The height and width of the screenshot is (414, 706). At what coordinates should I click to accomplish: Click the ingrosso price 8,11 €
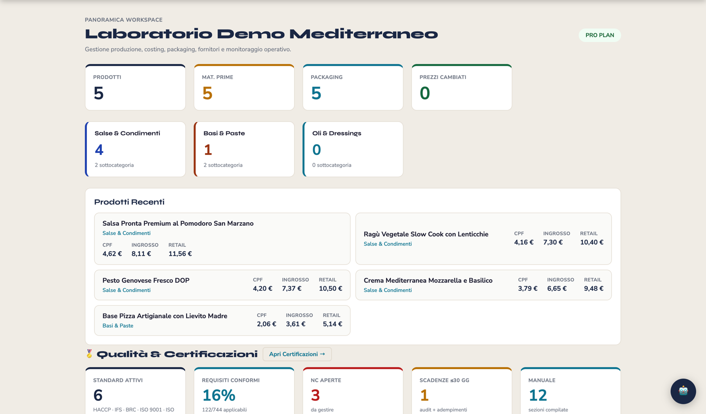(141, 254)
